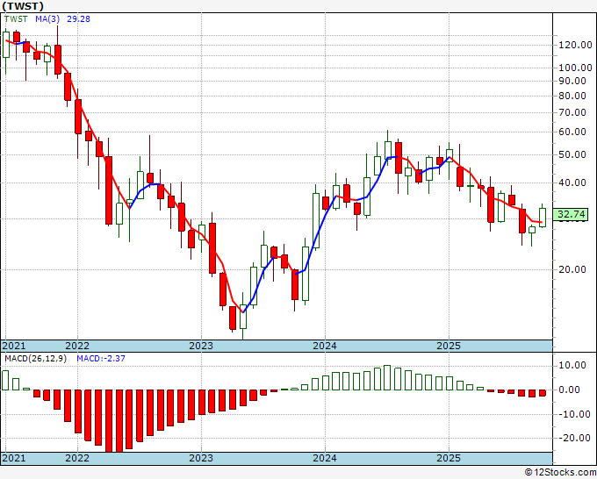This screenshot has width=597, height=479.
Task: Click 2025 on the MACD panel time axis
Action: click(x=449, y=458)
